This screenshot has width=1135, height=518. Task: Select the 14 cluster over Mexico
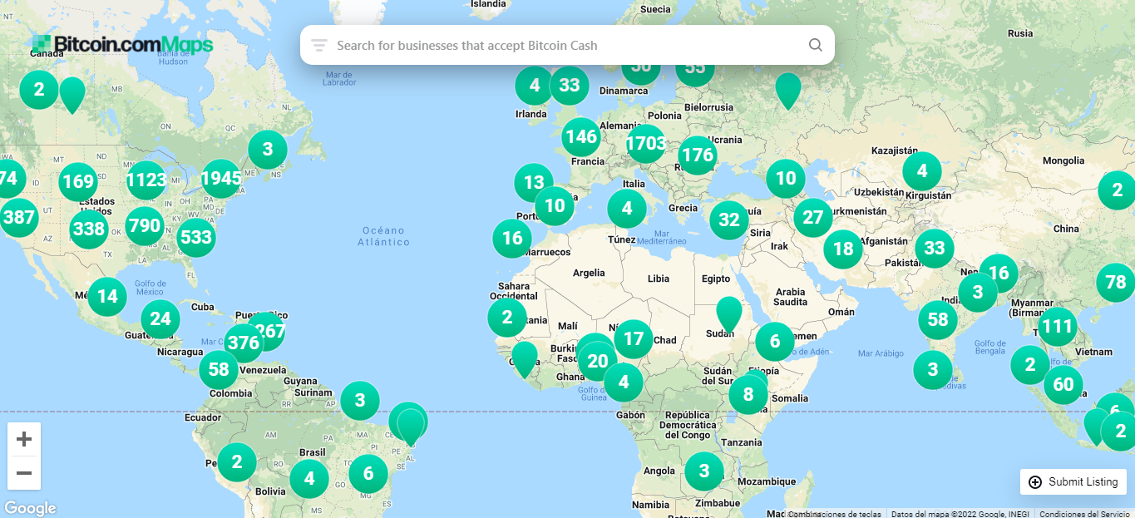tap(107, 296)
